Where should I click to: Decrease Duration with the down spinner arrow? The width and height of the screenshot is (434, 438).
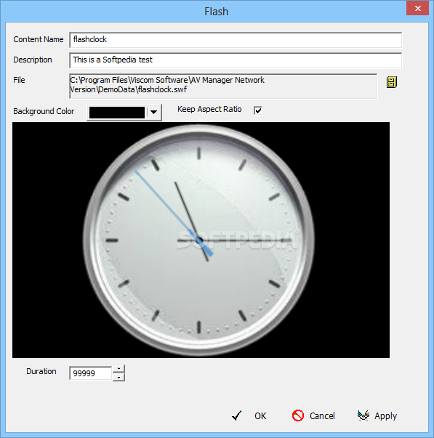pyautogui.click(x=118, y=377)
